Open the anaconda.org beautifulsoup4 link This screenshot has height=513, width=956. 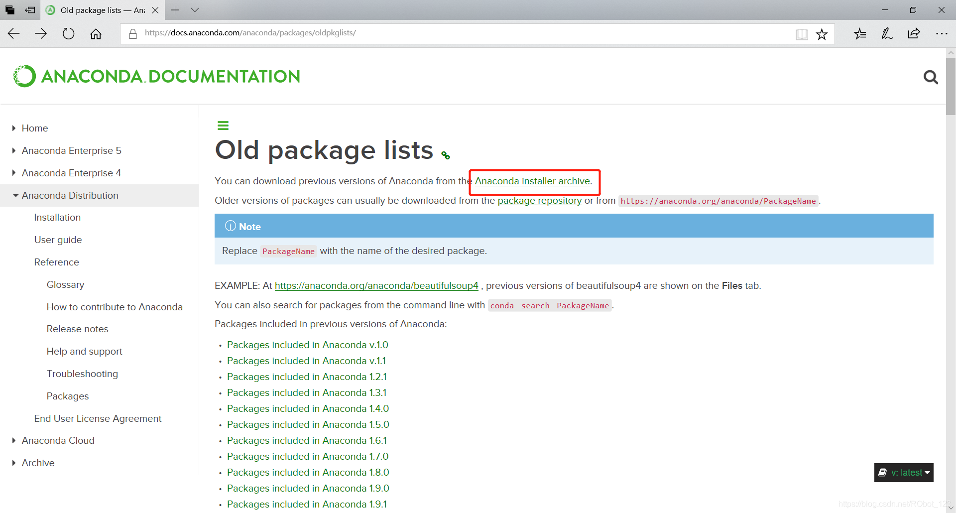click(376, 285)
